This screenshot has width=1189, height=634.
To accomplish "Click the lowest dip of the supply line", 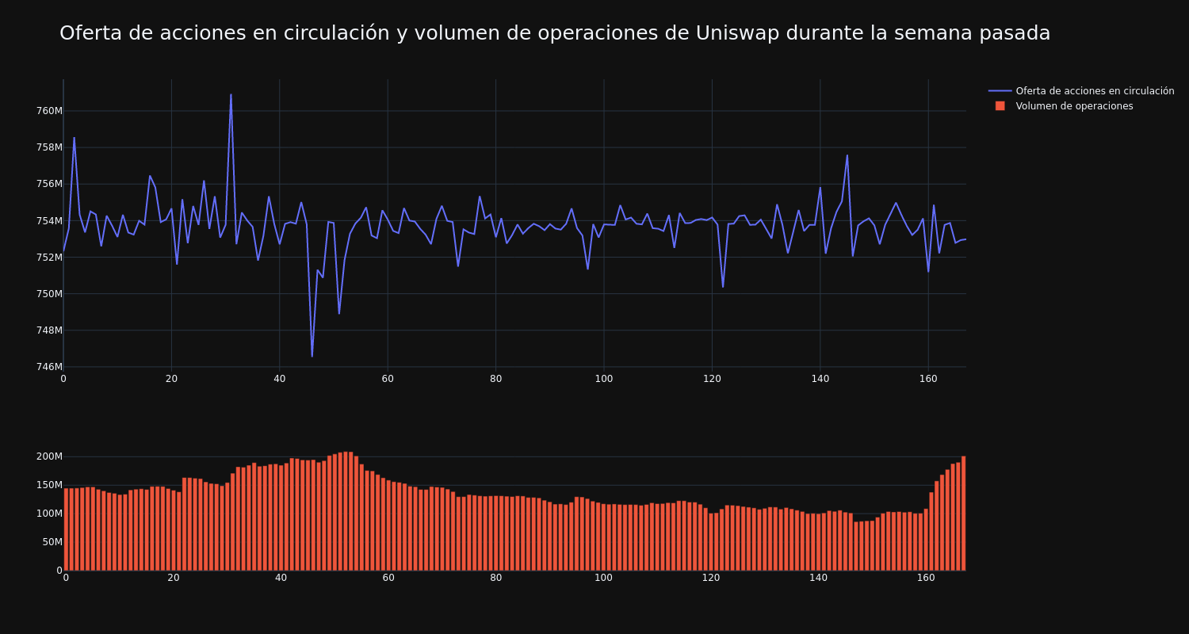I will pyautogui.click(x=312, y=356).
